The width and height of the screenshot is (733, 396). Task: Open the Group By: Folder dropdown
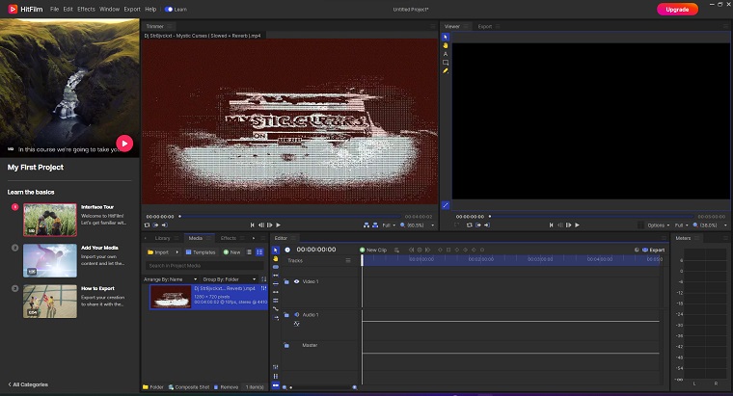(230, 279)
